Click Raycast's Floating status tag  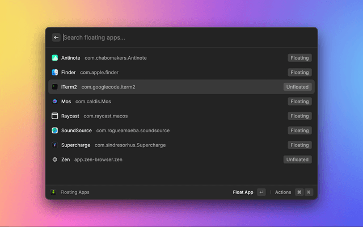[299, 116]
